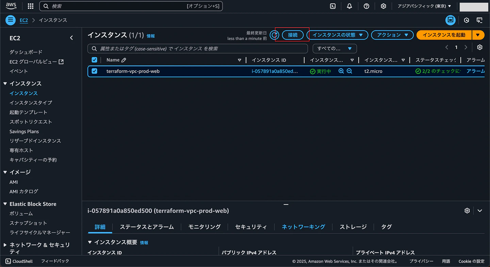Collapse the インスタンス概要 section

(x=90, y=243)
